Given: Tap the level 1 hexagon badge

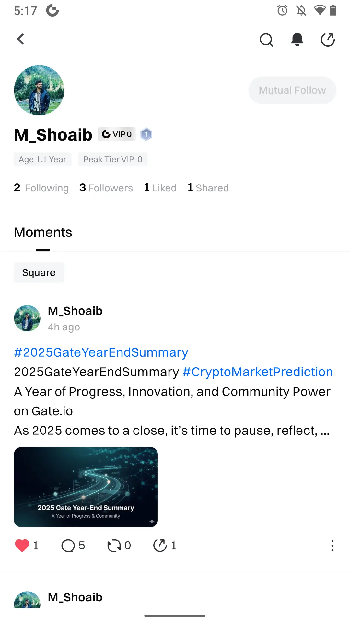Looking at the screenshot, I should (146, 134).
